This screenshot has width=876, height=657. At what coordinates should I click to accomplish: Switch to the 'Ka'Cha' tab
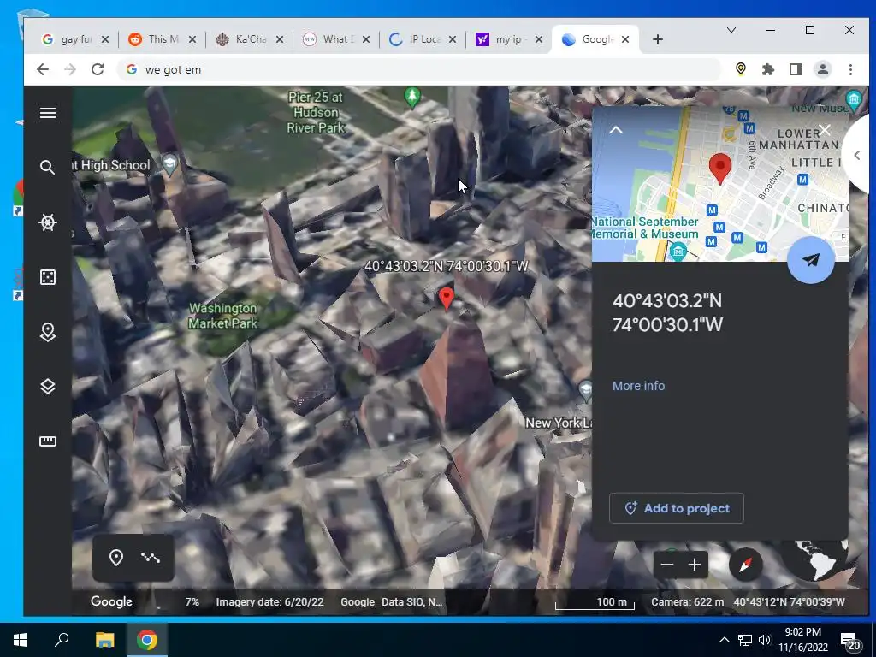click(243, 39)
